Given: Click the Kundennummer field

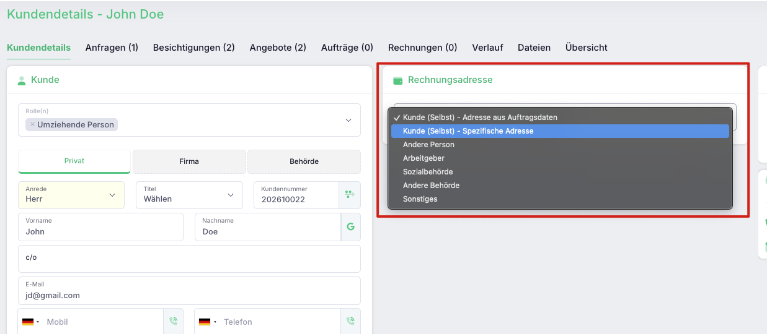Looking at the screenshot, I should pos(296,195).
